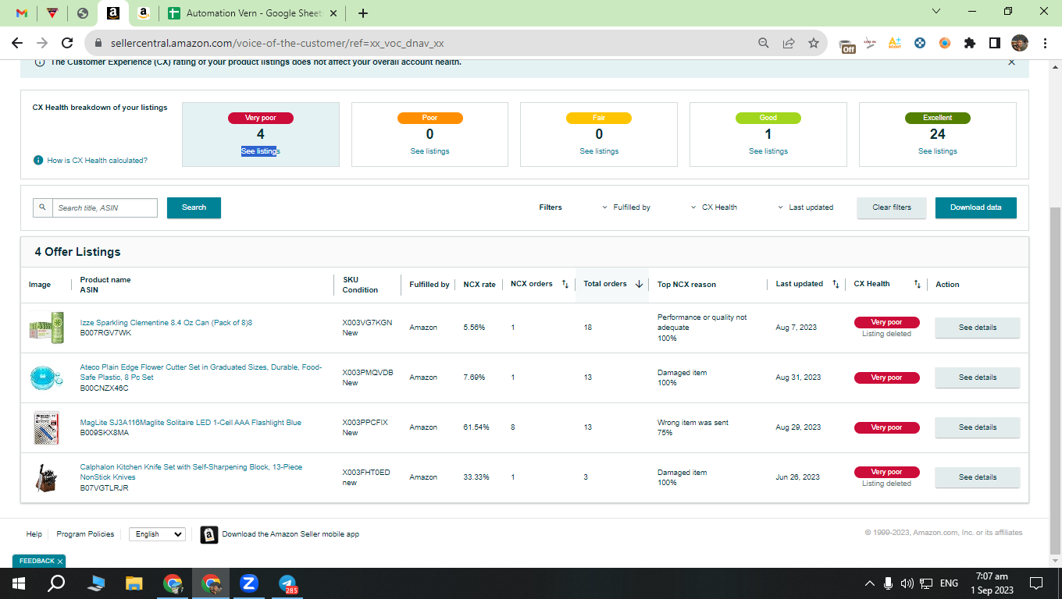Screen dimensions: 1062x599
Task: Open the Chrome profile avatar
Action: click(x=1020, y=44)
